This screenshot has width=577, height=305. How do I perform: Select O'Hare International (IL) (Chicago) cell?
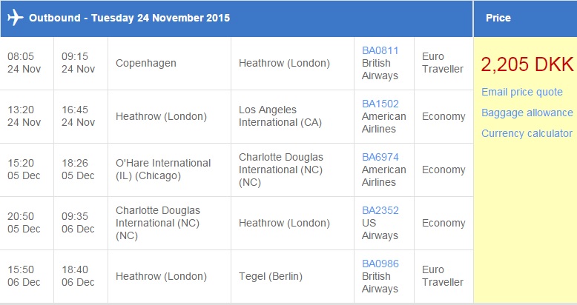[x=169, y=170]
